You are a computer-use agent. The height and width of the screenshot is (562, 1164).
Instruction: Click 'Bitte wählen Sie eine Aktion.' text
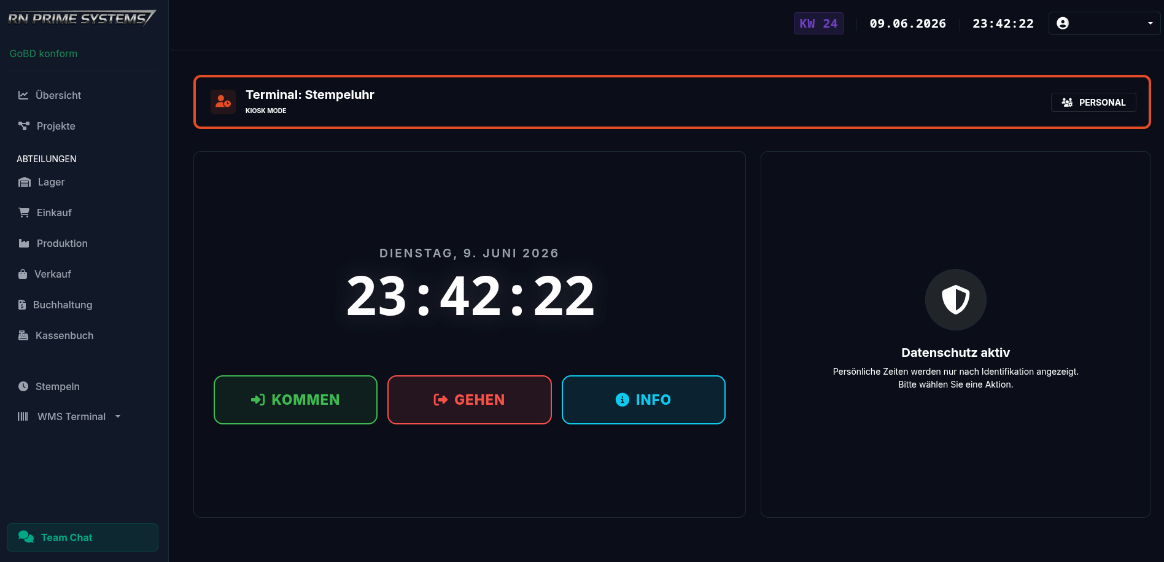tap(956, 384)
